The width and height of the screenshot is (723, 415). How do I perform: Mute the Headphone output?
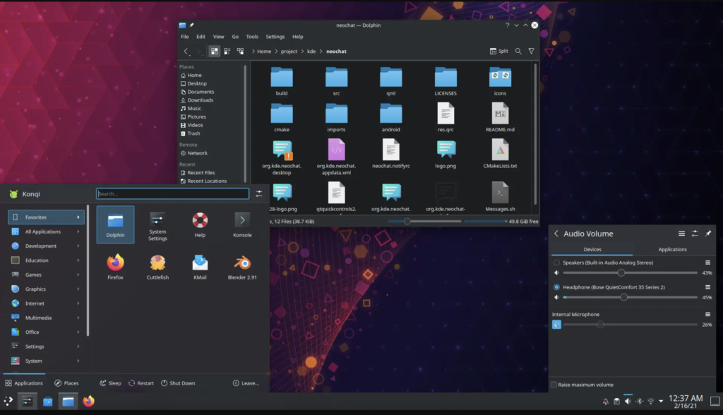556,297
